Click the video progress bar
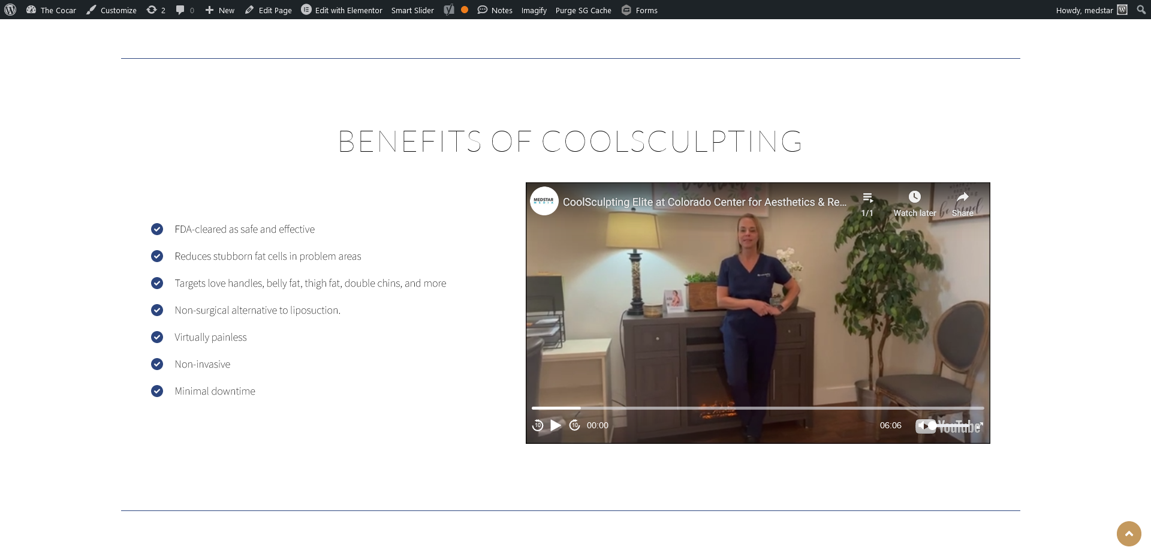This screenshot has height=556, width=1151. [x=758, y=408]
